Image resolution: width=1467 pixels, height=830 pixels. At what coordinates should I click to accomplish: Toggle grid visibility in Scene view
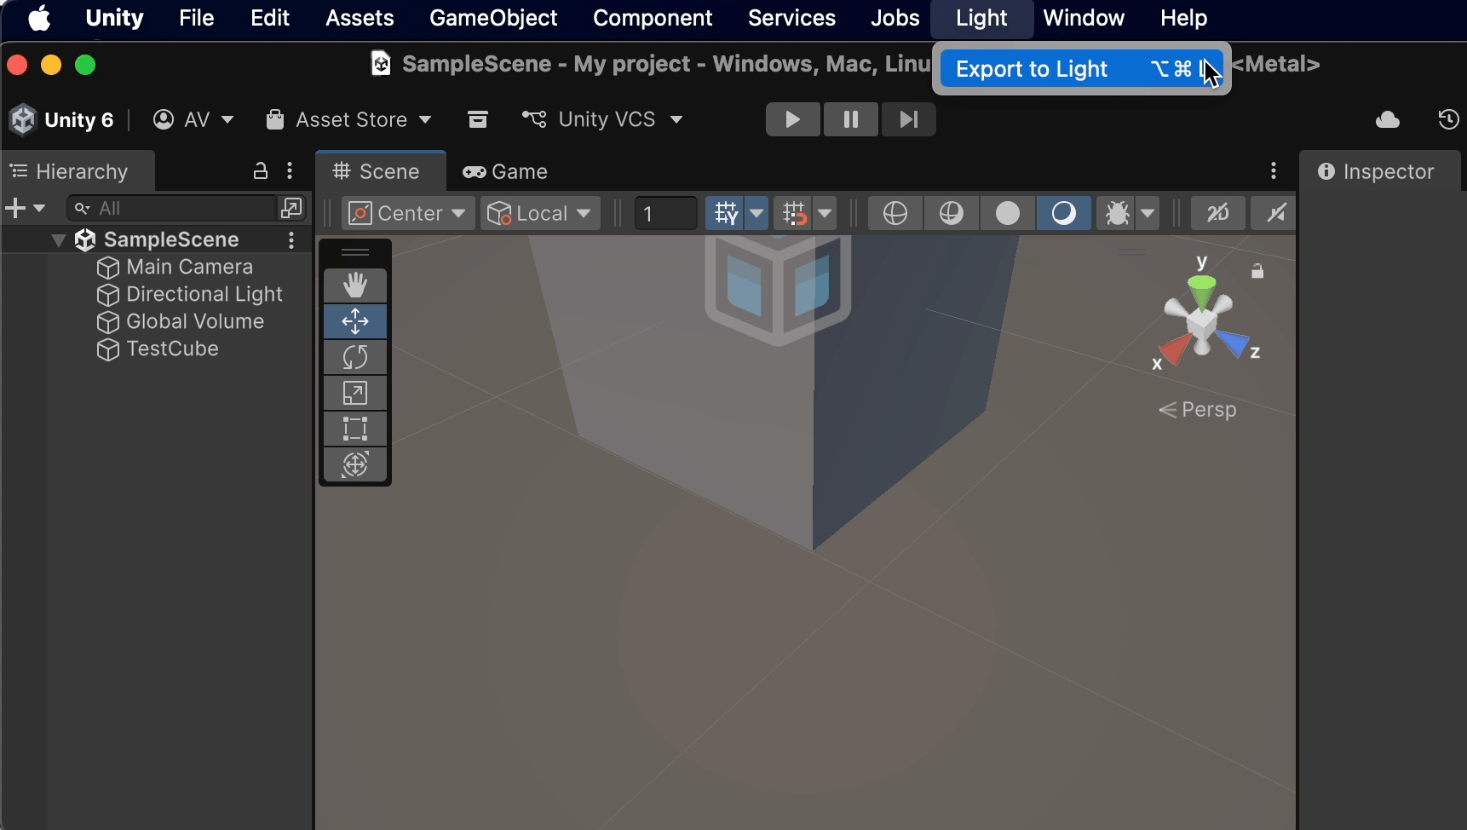[x=726, y=213]
